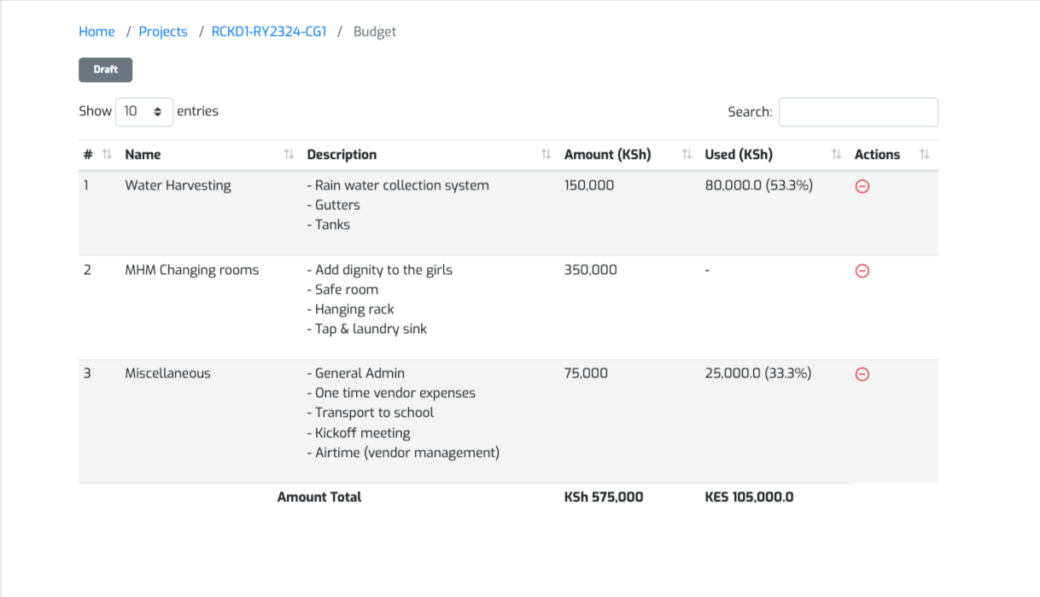Viewport: 1040px width, 597px height.
Task: Click the Draft status badge
Action: 105,69
